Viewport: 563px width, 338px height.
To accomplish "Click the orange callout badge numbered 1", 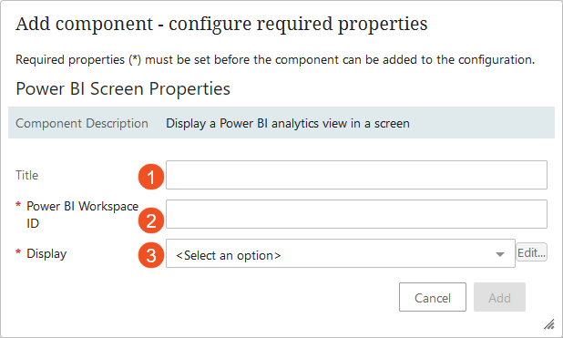I will (x=151, y=177).
